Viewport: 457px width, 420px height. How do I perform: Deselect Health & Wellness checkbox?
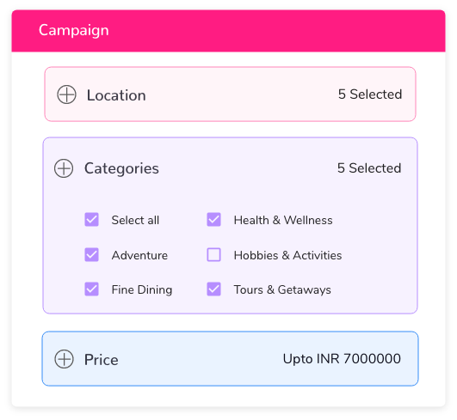[214, 220]
